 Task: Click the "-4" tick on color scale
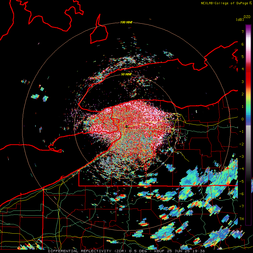click(x=241, y=169)
